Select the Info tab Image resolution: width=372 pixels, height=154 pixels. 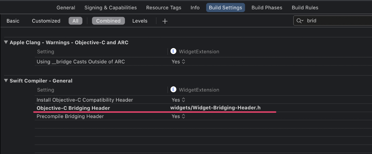coord(195,8)
